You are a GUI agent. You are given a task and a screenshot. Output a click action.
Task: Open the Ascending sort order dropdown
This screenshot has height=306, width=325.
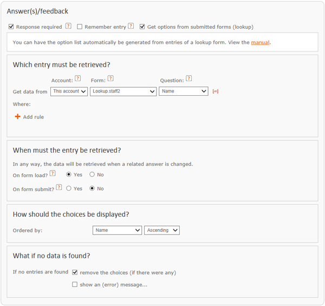point(162,230)
